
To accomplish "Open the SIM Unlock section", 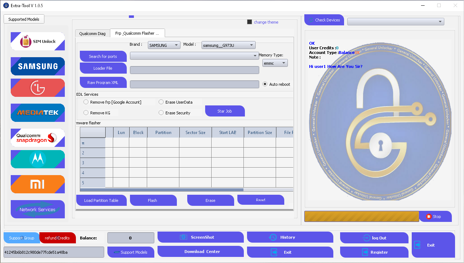I will click(x=38, y=41).
